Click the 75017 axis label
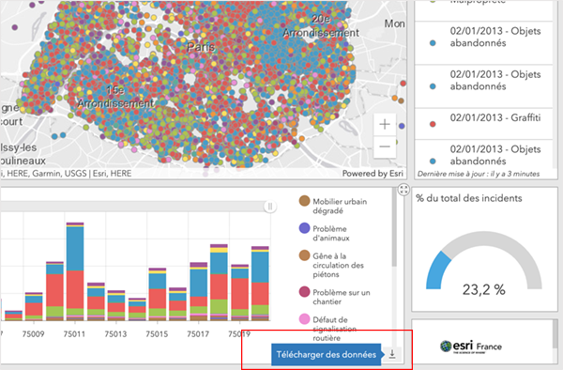This screenshot has height=370, width=563. [x=198, y=334]
